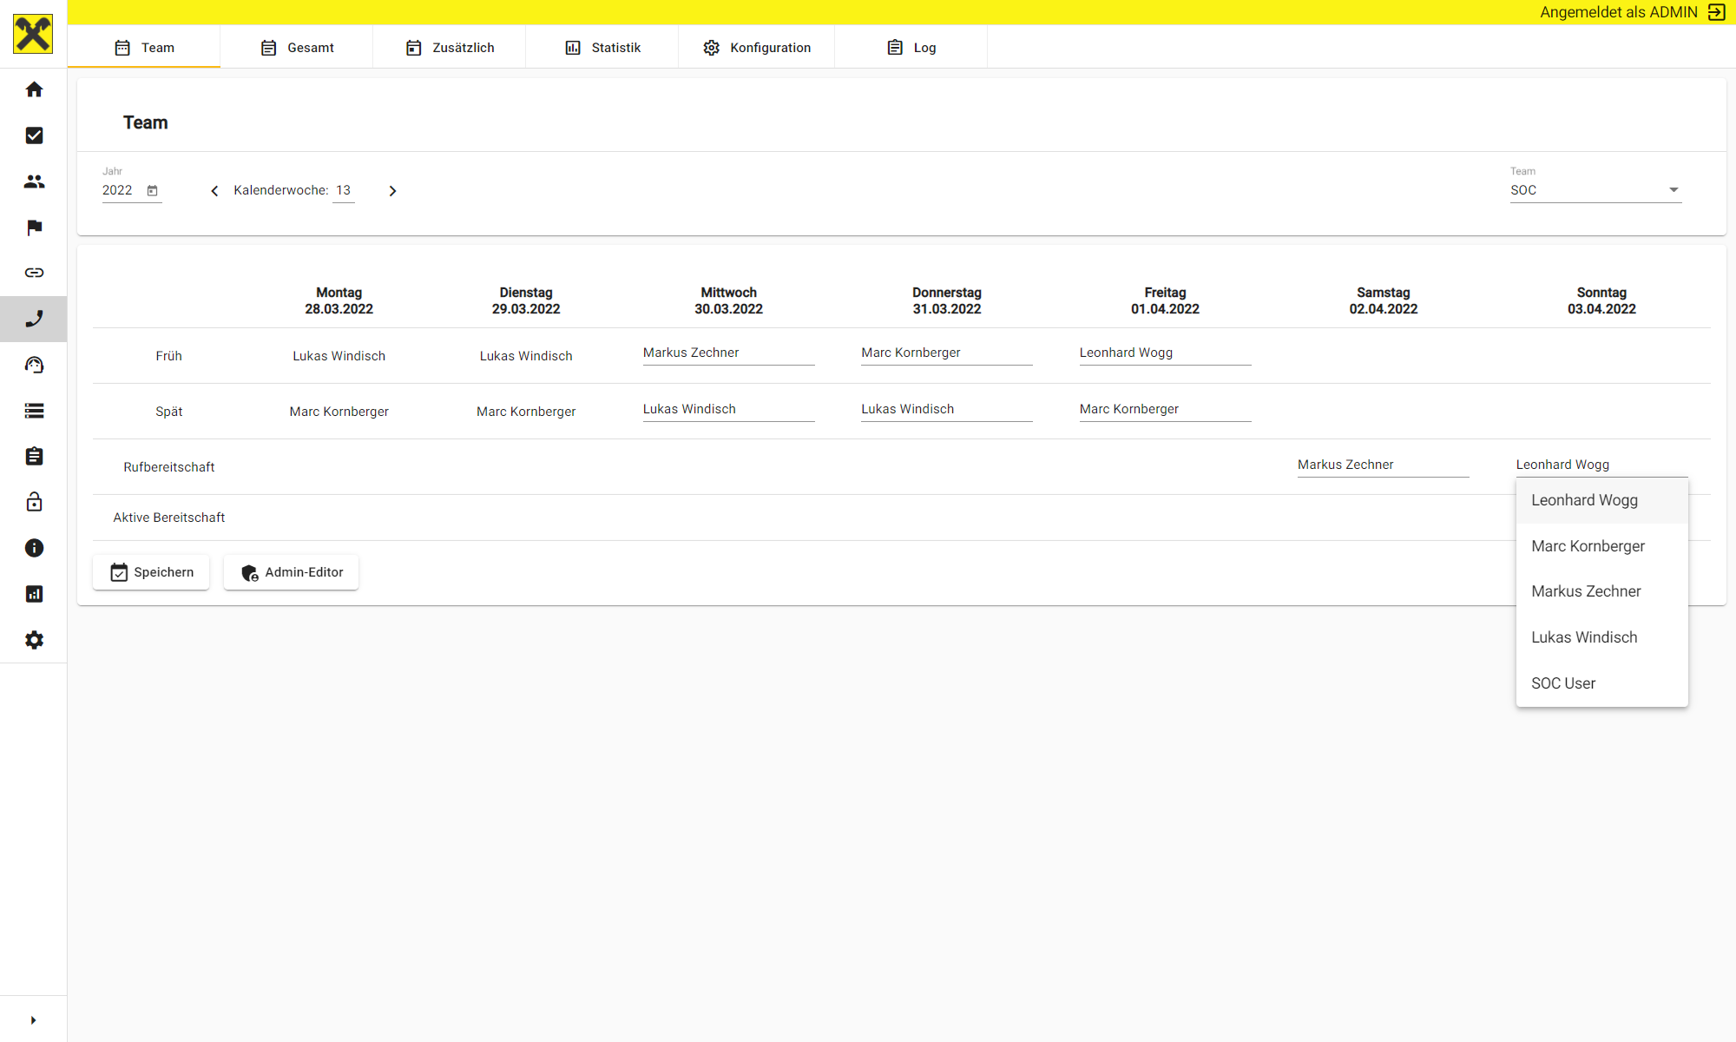
Task: Click the calendar icon next to year 2022
Action: 153,191
